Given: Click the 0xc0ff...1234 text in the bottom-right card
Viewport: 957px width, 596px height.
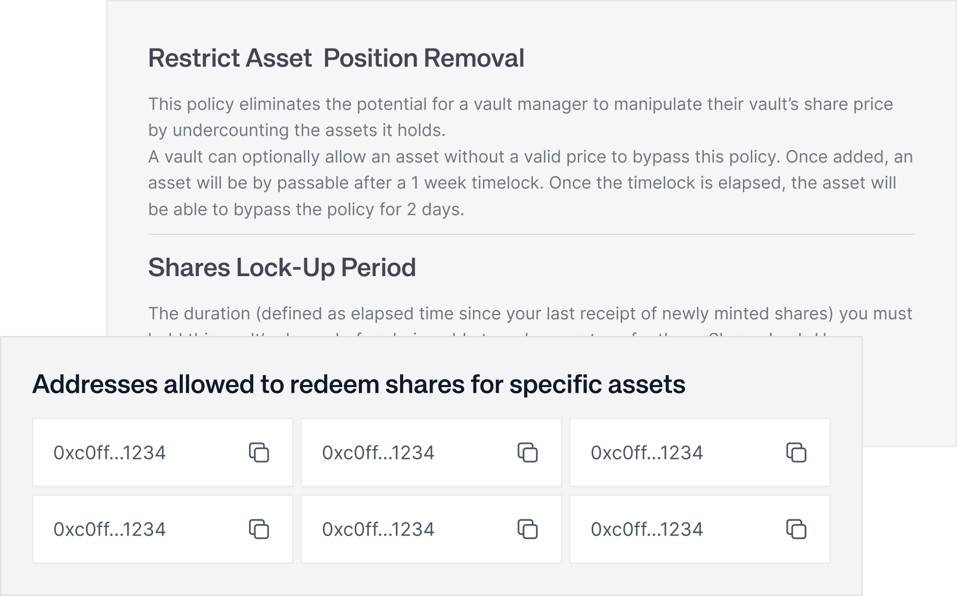Looking at the screenshot, I should [x=647, y=529].
